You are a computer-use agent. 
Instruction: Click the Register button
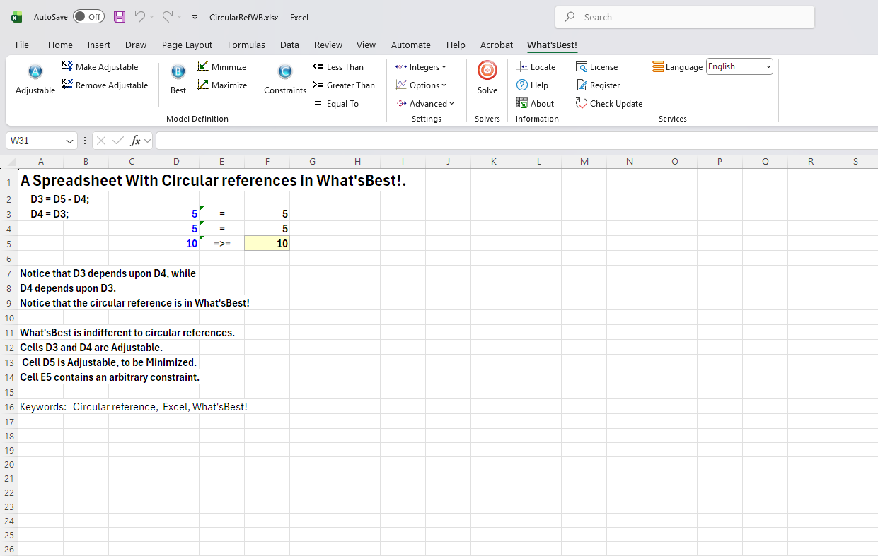click(x=598, y=85)
